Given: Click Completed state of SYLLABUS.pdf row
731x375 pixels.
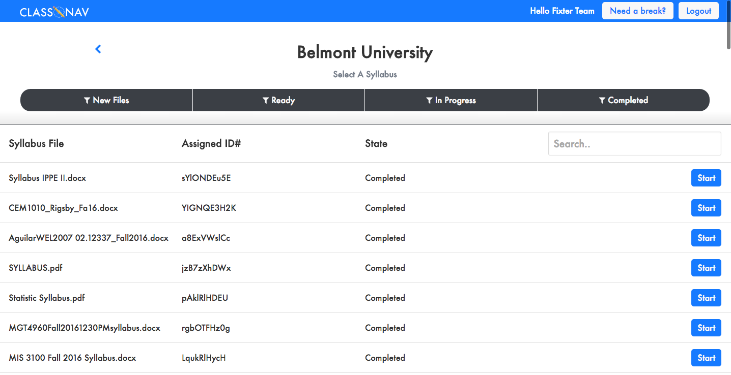Looking at the screenshot, I should tap(385, 268).
